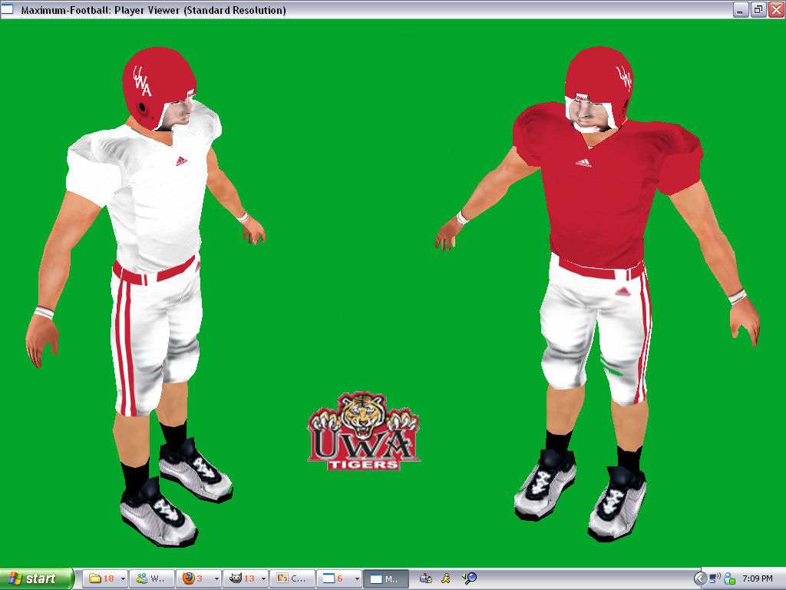
Task: Click the messenger status tray icon
Action: [x=729, y=579]
